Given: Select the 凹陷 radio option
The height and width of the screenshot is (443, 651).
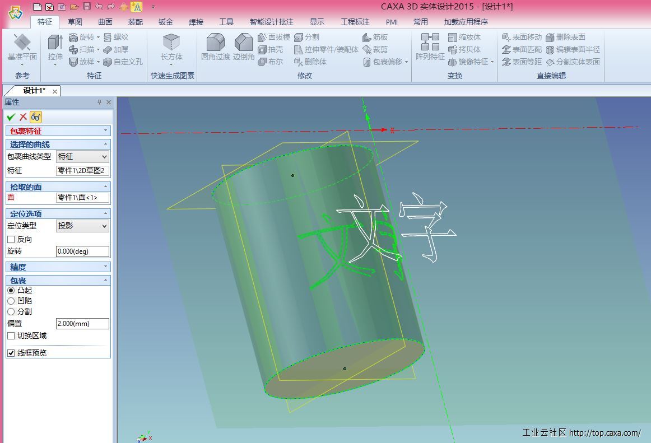Looking at the screenshot, I should (11, 301).
